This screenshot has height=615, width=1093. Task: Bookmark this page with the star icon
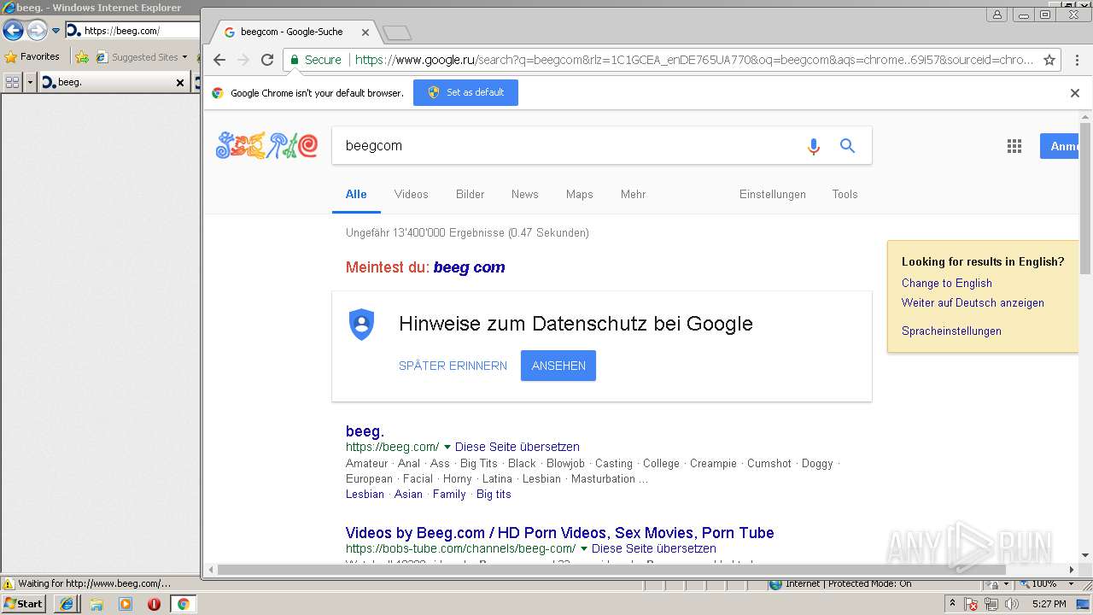pos(1049,60)
